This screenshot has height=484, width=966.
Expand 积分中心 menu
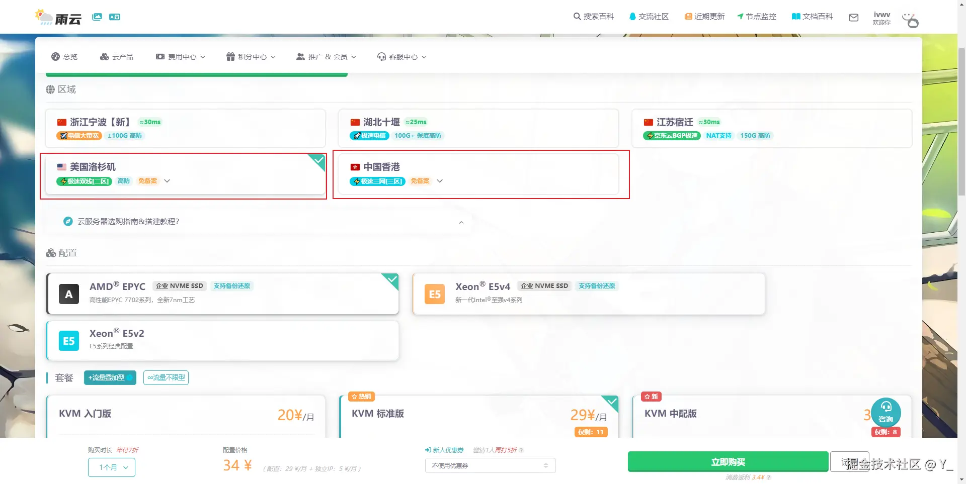(251, 57)
